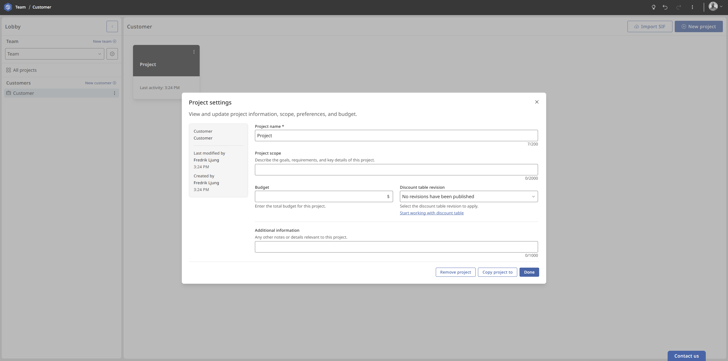Collapse the Lobby sidebar panel

pyautogui.click(x=112, y=26)
